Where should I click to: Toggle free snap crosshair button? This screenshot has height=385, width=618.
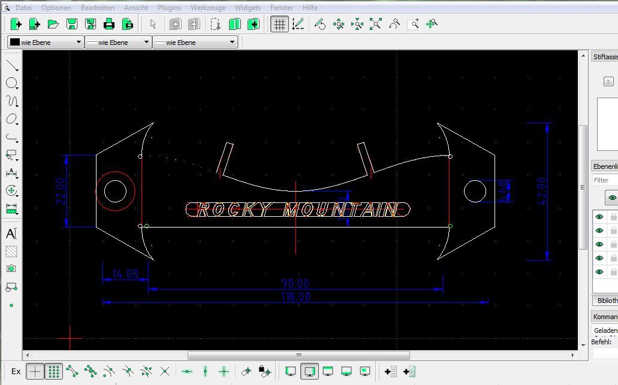(35, 371)
